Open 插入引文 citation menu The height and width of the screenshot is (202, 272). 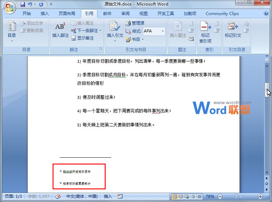[x=115, y=32]
